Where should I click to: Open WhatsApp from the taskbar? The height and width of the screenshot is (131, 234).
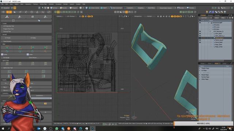point(57,128)
